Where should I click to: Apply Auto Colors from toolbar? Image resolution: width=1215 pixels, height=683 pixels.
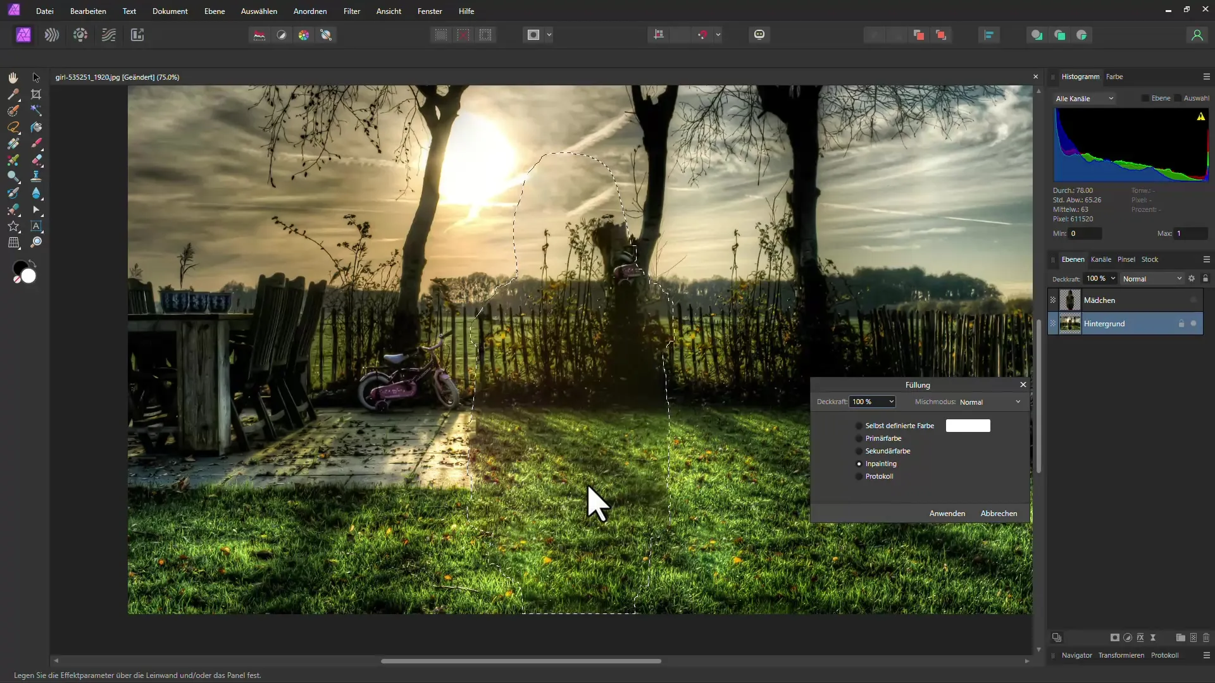(x=304, y=35)
